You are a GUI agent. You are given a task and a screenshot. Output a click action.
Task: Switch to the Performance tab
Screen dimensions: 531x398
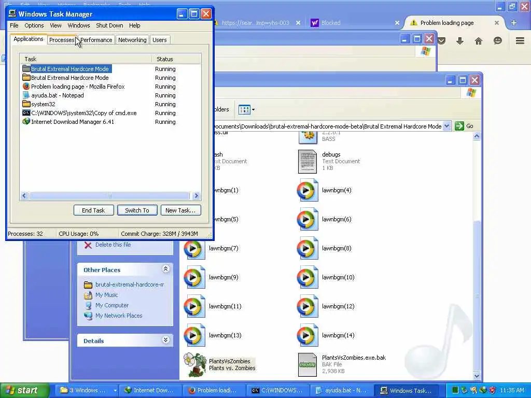click(96, 40)
